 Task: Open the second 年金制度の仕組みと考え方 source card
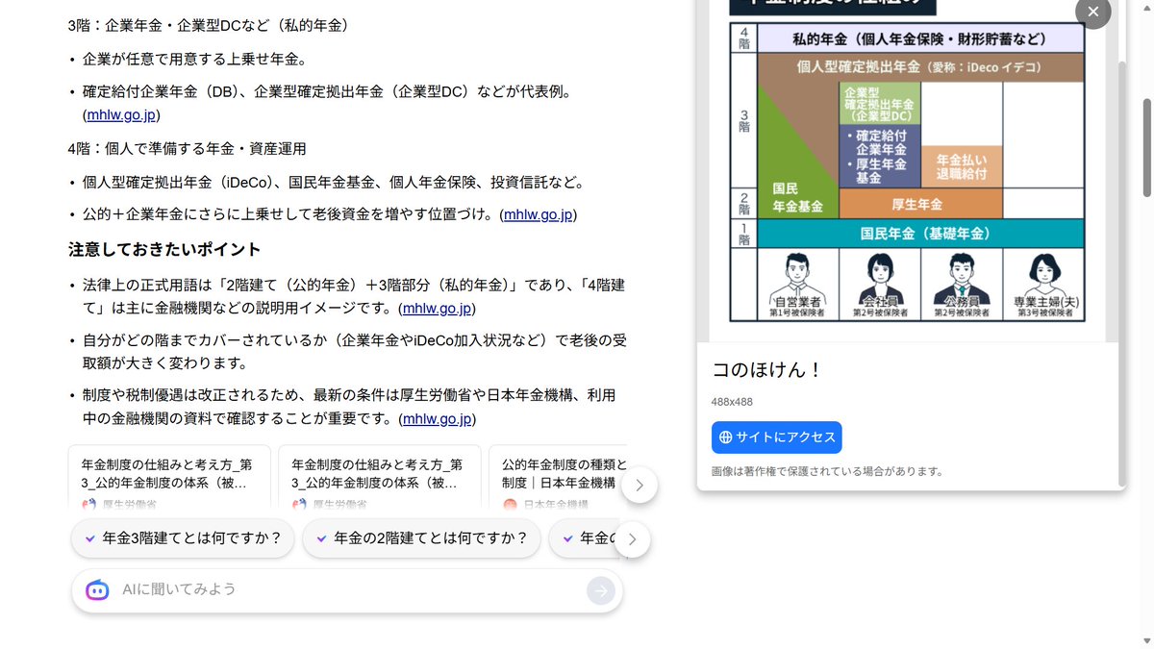point(379,477)
